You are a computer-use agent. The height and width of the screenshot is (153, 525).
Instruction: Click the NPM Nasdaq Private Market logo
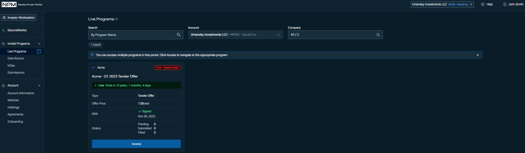(x=22, y=4)
